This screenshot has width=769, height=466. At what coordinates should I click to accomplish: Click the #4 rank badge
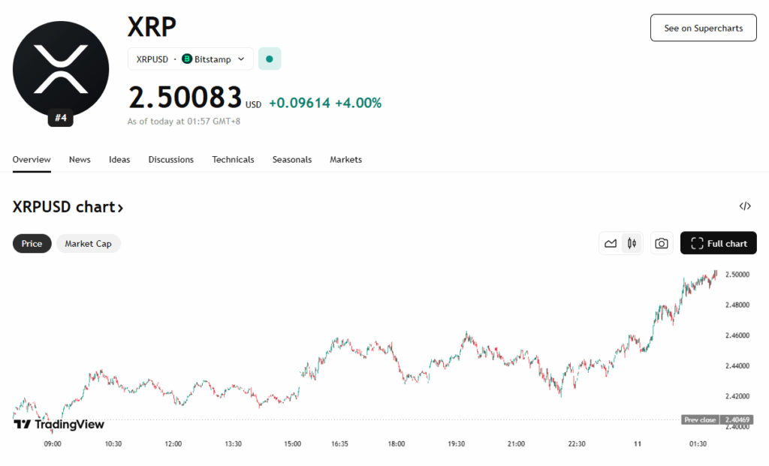coord(60,118)
